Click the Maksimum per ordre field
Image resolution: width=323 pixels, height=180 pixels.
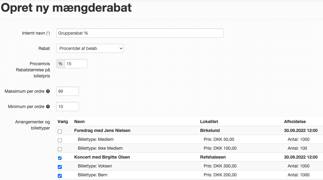[68, 91]
